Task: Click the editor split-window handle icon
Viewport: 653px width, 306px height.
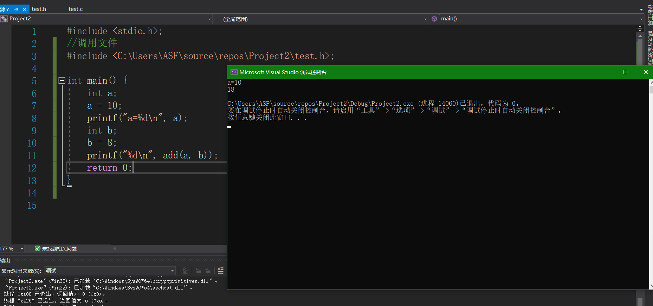Action: point(640,28)
